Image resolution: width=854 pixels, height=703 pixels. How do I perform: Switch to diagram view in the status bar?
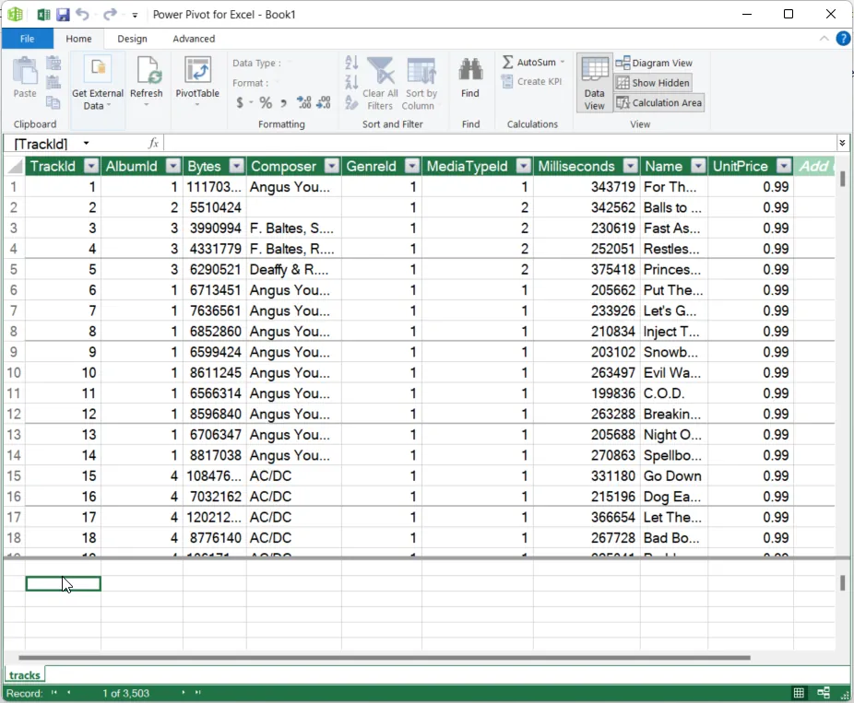tap(824, 693)
